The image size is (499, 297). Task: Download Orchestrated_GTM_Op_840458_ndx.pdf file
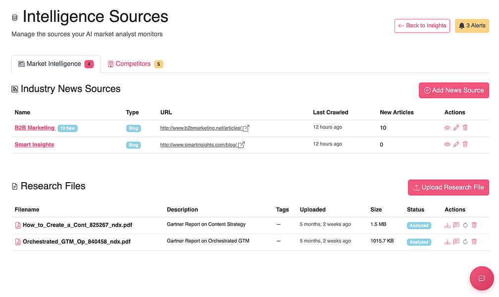(447, 242)
